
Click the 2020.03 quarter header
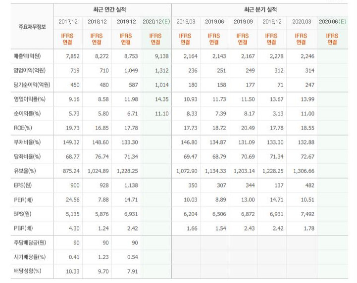coord(302,22)
